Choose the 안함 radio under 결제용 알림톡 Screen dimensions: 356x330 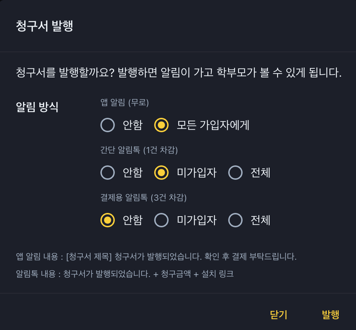108,220
